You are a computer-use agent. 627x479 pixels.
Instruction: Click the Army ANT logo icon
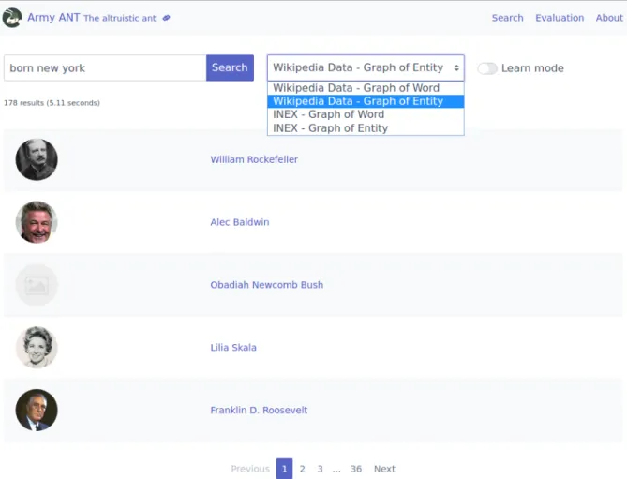coord(12,18)
